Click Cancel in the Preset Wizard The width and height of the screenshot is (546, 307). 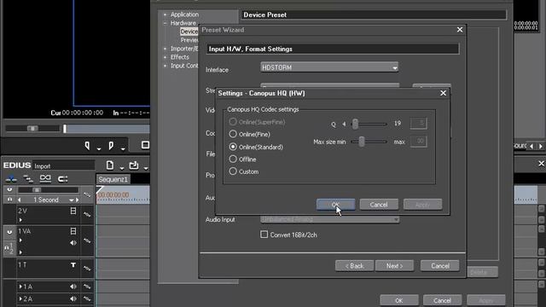[440, 265]
